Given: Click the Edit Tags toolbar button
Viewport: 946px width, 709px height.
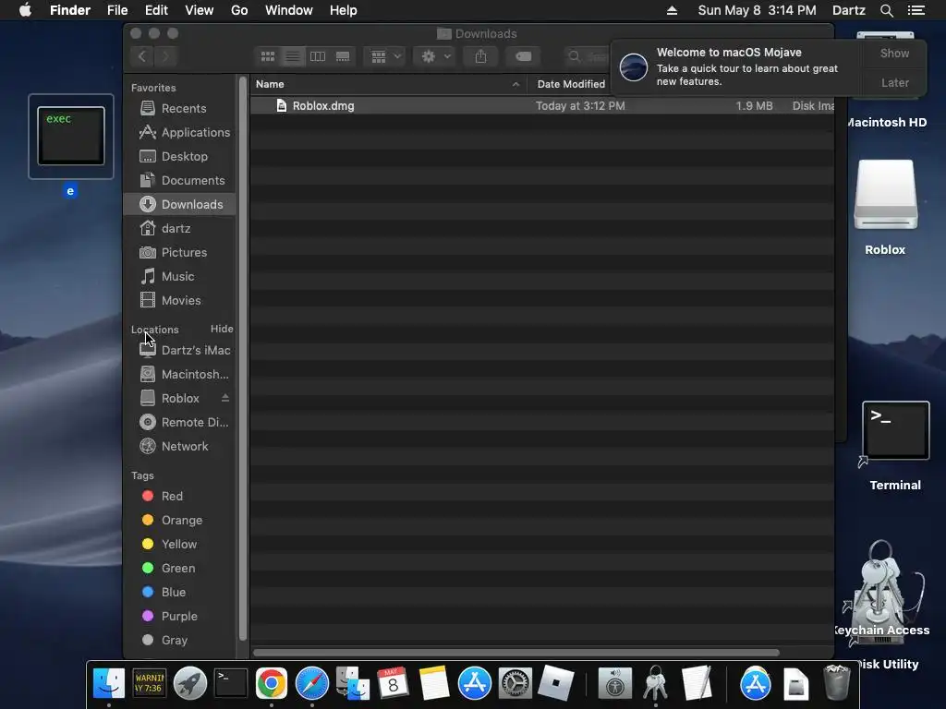Looking at the screenshot, I should pyautogui.click(x=523, y=56).
